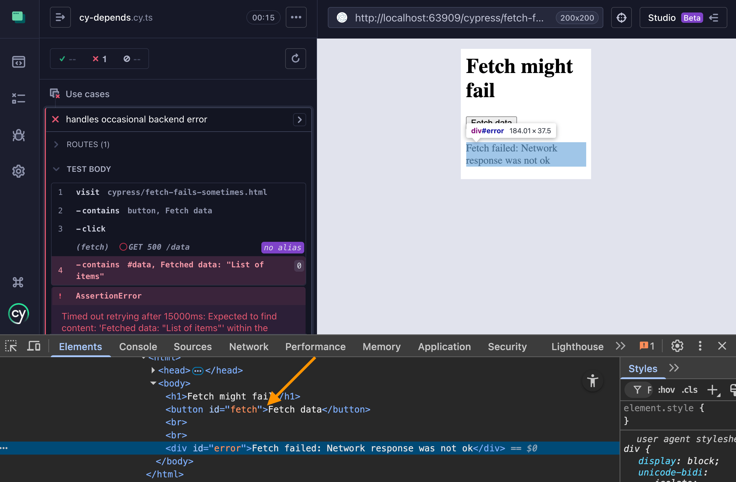Toggle the .cls element classes panel
This screenshot has width=736, height=482.
[690, 390]
